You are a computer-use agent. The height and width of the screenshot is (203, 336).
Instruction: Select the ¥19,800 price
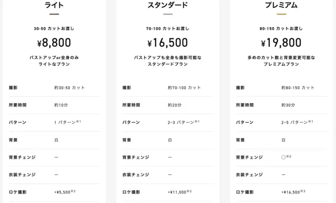[x=281, y=43]
